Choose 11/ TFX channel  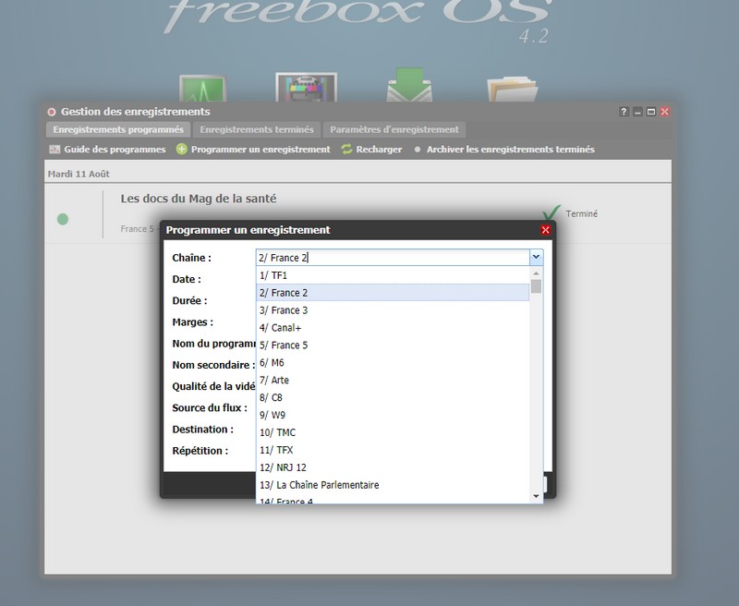tap(394, 450)
